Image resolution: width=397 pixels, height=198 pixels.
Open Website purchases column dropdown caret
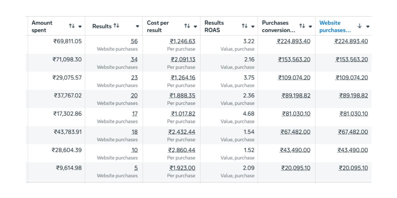point(368,26)
